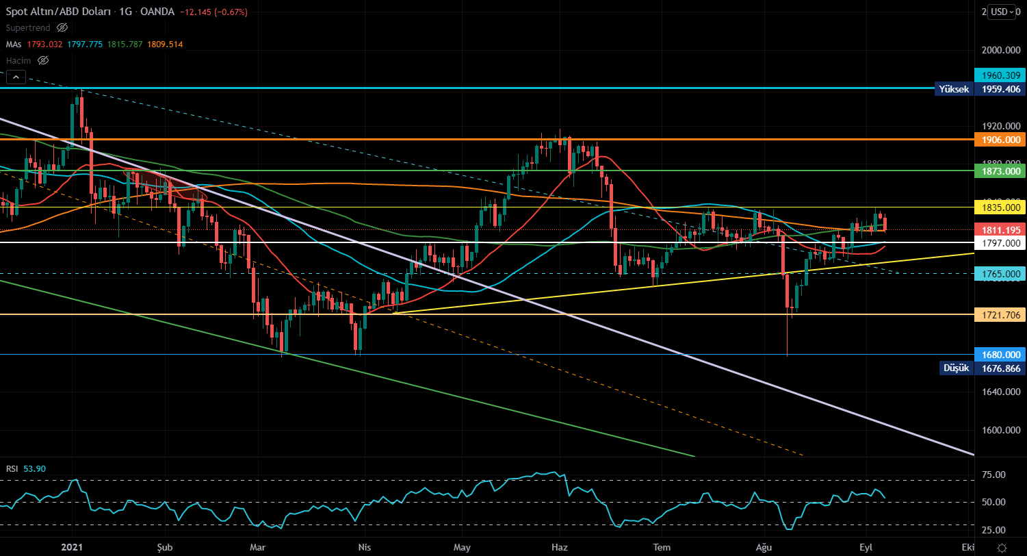Click the price change -12.145 (-0.67%)

pos(214,12)
